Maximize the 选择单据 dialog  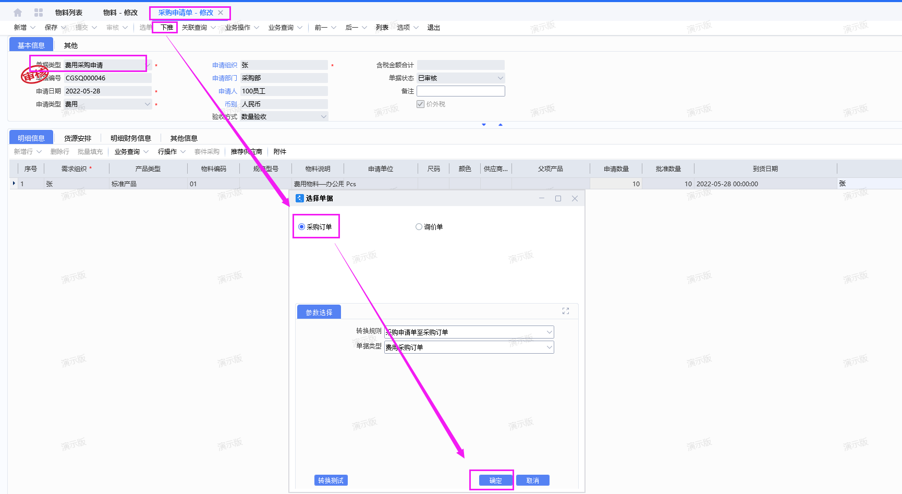[x=558, y=198]
